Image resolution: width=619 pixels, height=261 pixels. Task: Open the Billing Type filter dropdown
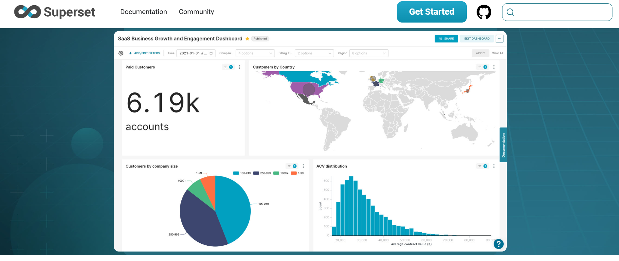point(314,53)
